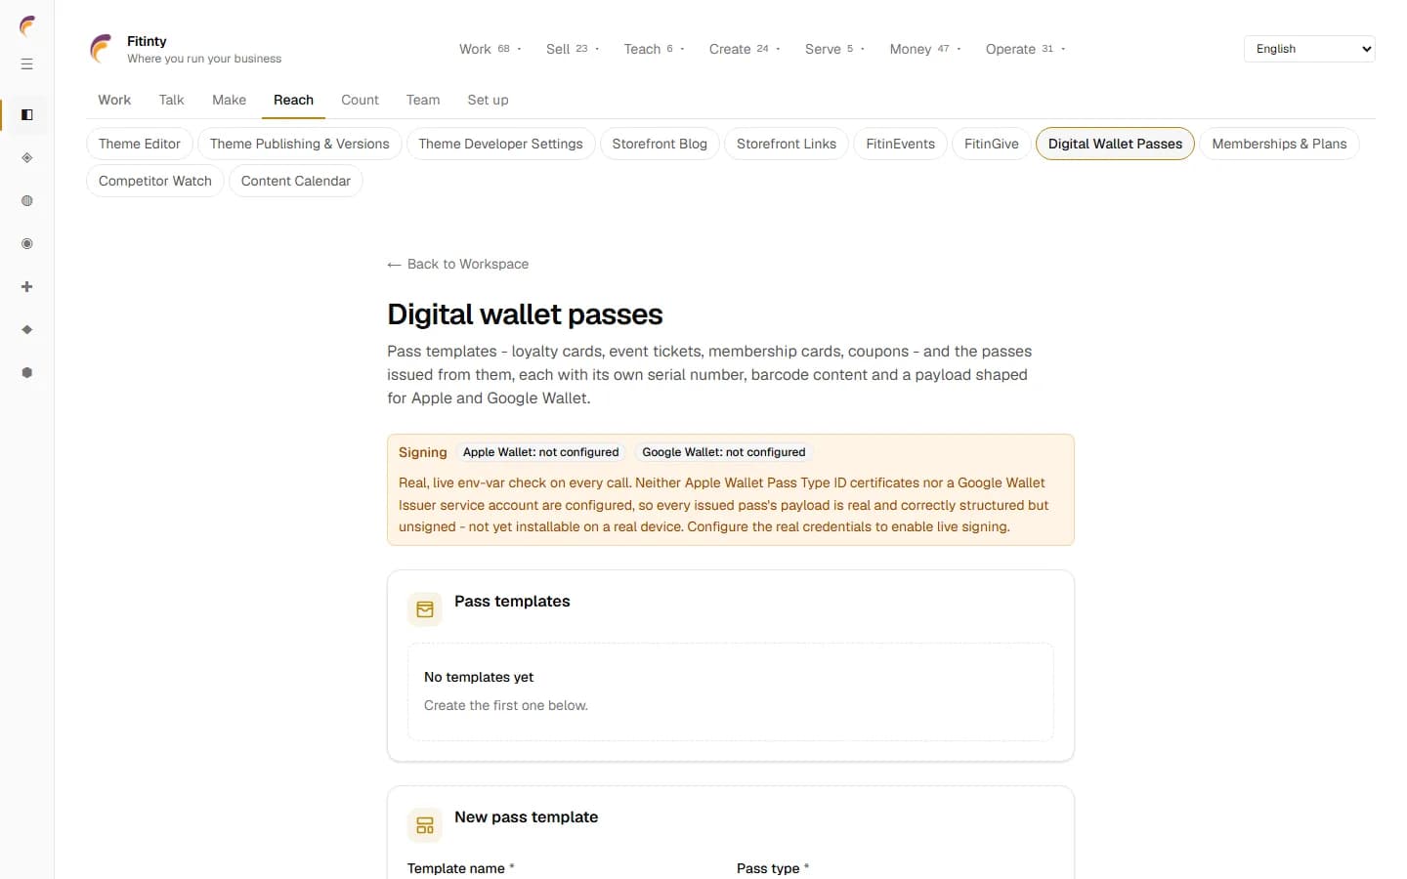This screenshot has width=1407, height=879.
Task: Click the 'Apple Wallet: not configured' badge
Action: 540,452
